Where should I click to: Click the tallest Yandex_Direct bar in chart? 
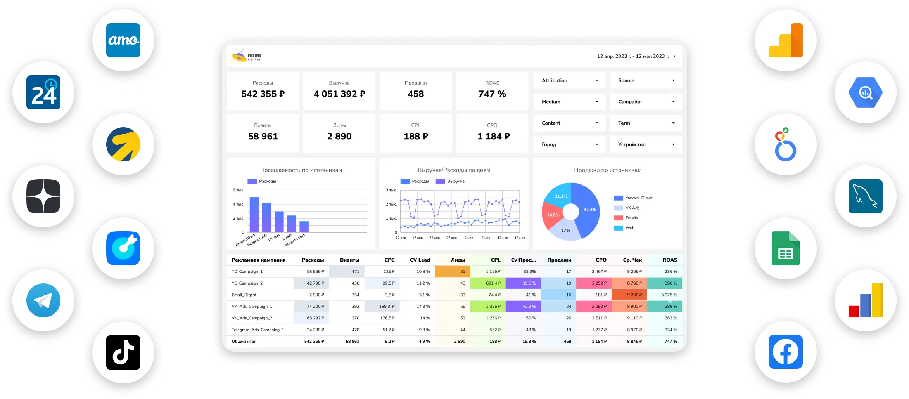[254, 215]
